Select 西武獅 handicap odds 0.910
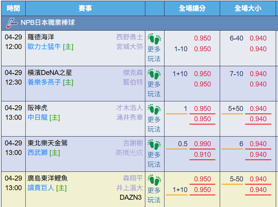Viewport: 278px width, 207px height. click(202, 155)
